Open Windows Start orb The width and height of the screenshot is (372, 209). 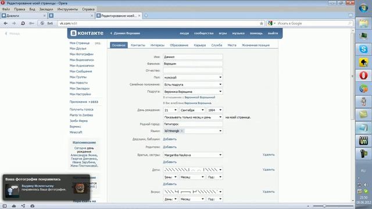(363, 9)
